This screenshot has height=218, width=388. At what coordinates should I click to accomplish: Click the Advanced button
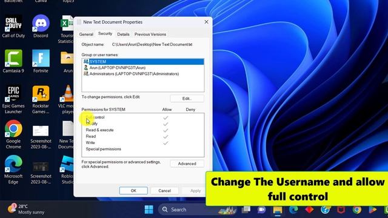[187, 163]
